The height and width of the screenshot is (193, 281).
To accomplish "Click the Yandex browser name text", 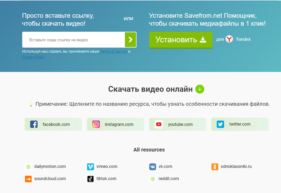I will coord(243,39).
